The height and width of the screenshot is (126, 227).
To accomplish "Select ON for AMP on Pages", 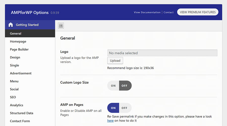I will click(x=113, y=108).
